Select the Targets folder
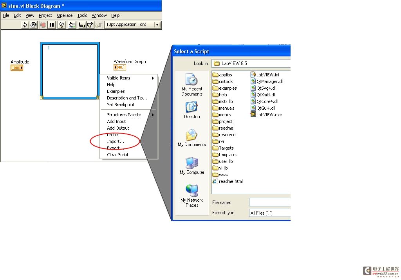 [x=223, y=148]
